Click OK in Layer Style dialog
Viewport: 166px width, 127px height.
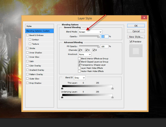pos(136,26)
